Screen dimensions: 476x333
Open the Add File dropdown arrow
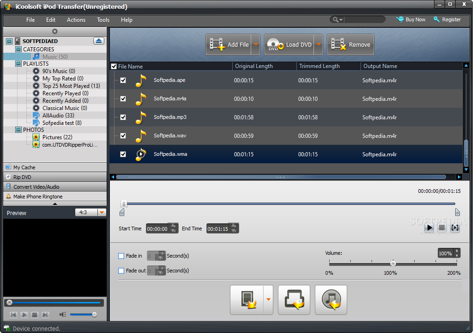point(256,44)
